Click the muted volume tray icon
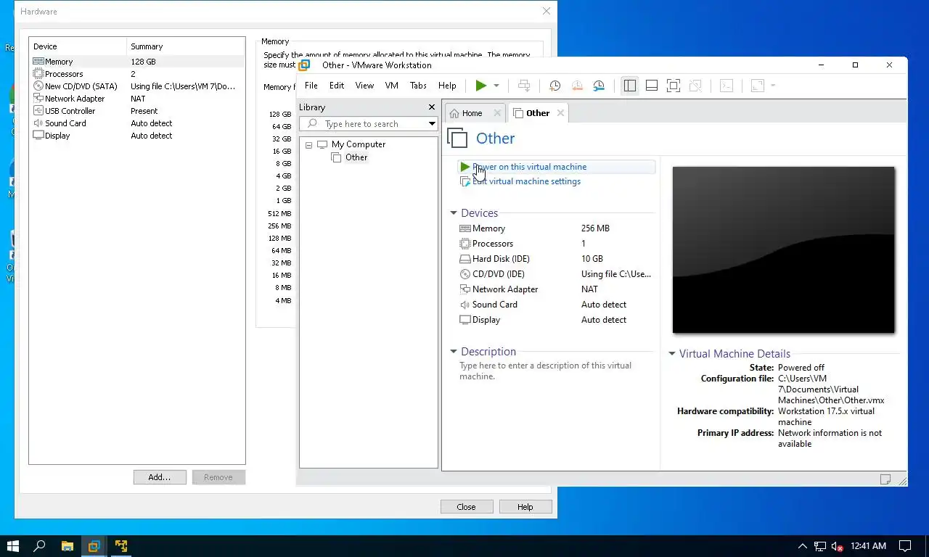The image size is (929, 557). pos(837,546)
